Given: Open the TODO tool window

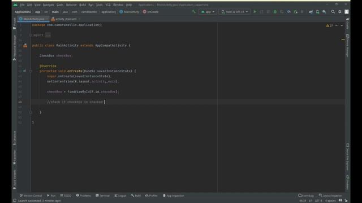Looking at the screenshot, I should click(x=66, y=196).
